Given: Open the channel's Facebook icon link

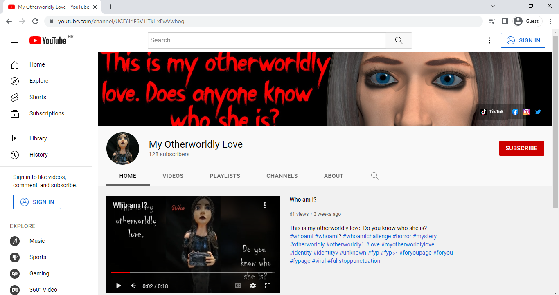Looking at the screenshot, I should pyautogui.click(x=515, y=112).
